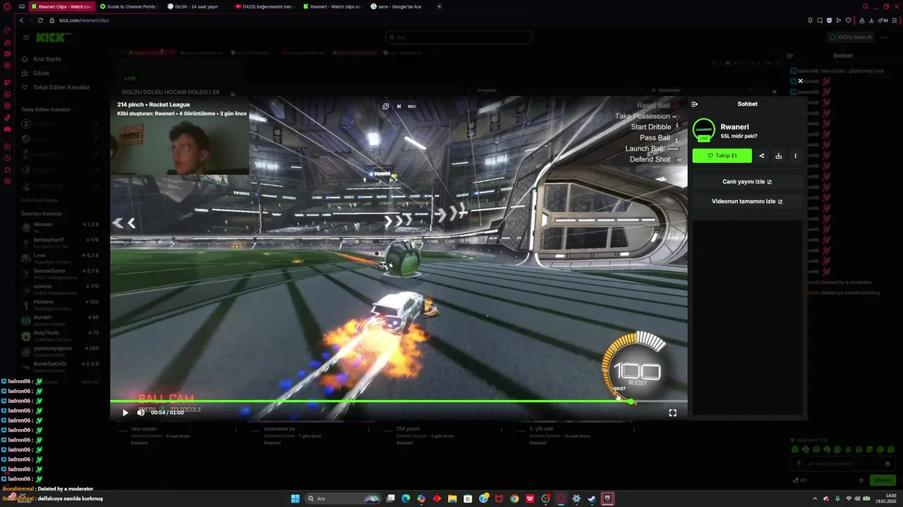The width and height of the screenshot is (903, 507).
Task: Switch to (1425) beğenmedim ben tab
Action: click(265, 6)
